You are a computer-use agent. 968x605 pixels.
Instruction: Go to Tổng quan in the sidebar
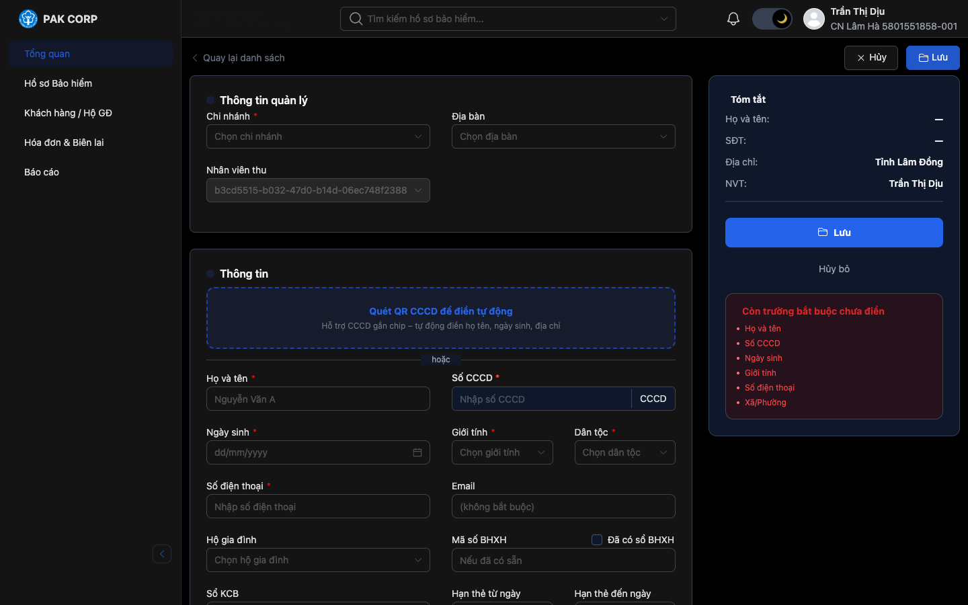click(x=91, y=54)
